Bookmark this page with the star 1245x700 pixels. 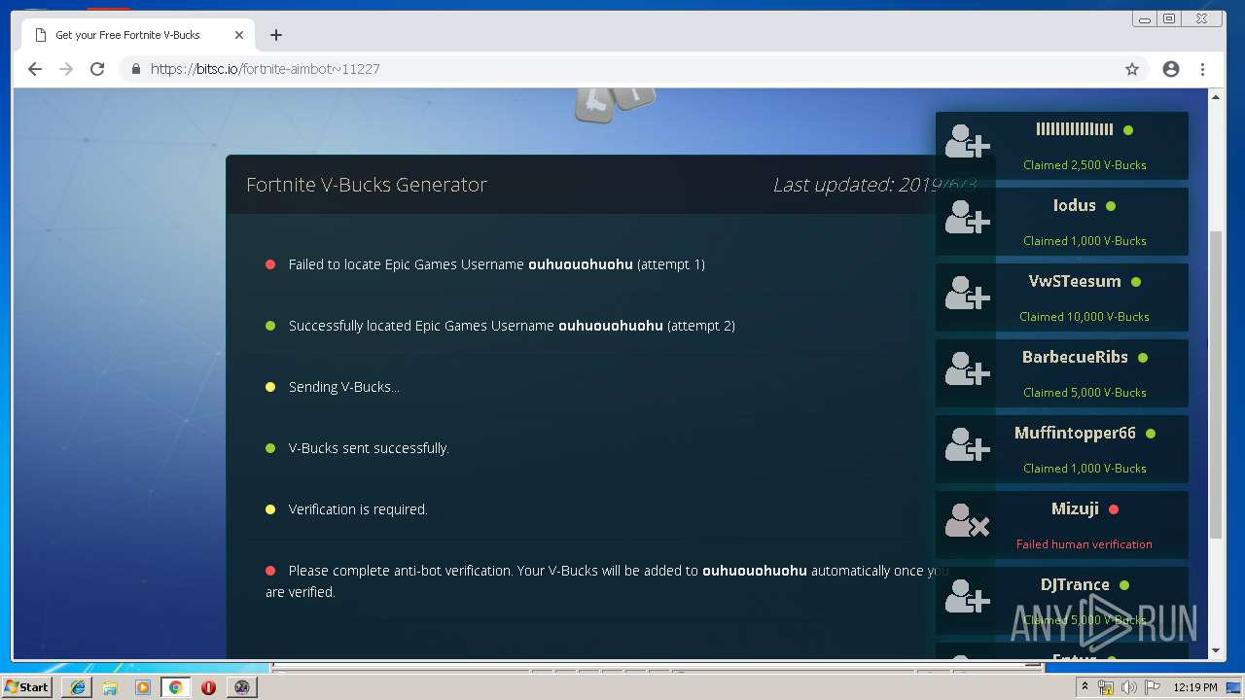pos(1132,69)
